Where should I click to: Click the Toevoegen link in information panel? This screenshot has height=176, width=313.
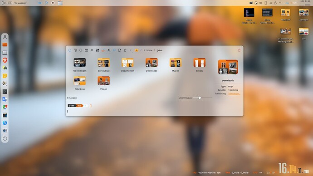pyautogui.click(x=234, y=93)
